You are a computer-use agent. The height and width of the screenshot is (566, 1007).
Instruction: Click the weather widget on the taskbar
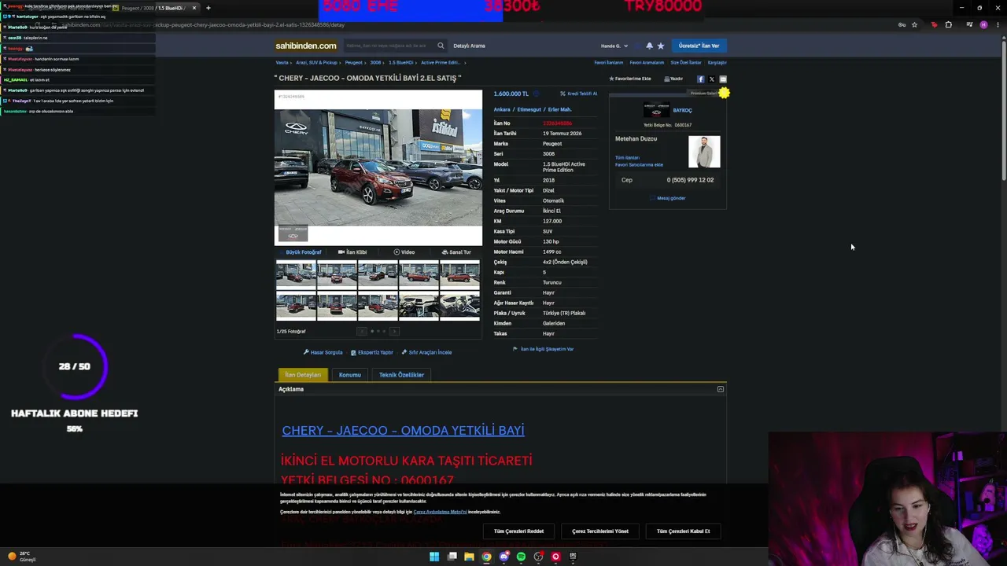22,557
